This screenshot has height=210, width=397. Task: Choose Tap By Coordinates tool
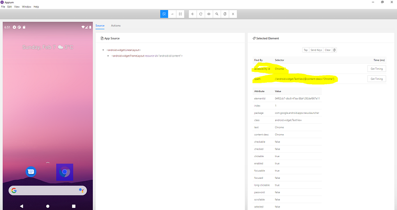[x=180, y=14]
